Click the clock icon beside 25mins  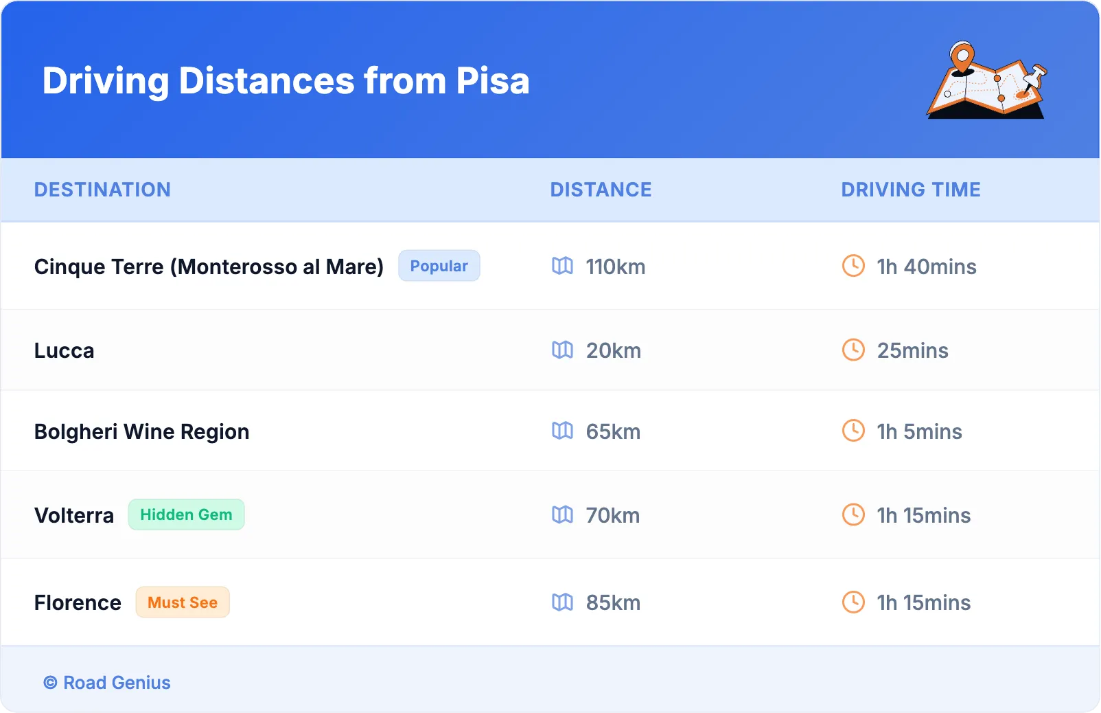(853, 350)
